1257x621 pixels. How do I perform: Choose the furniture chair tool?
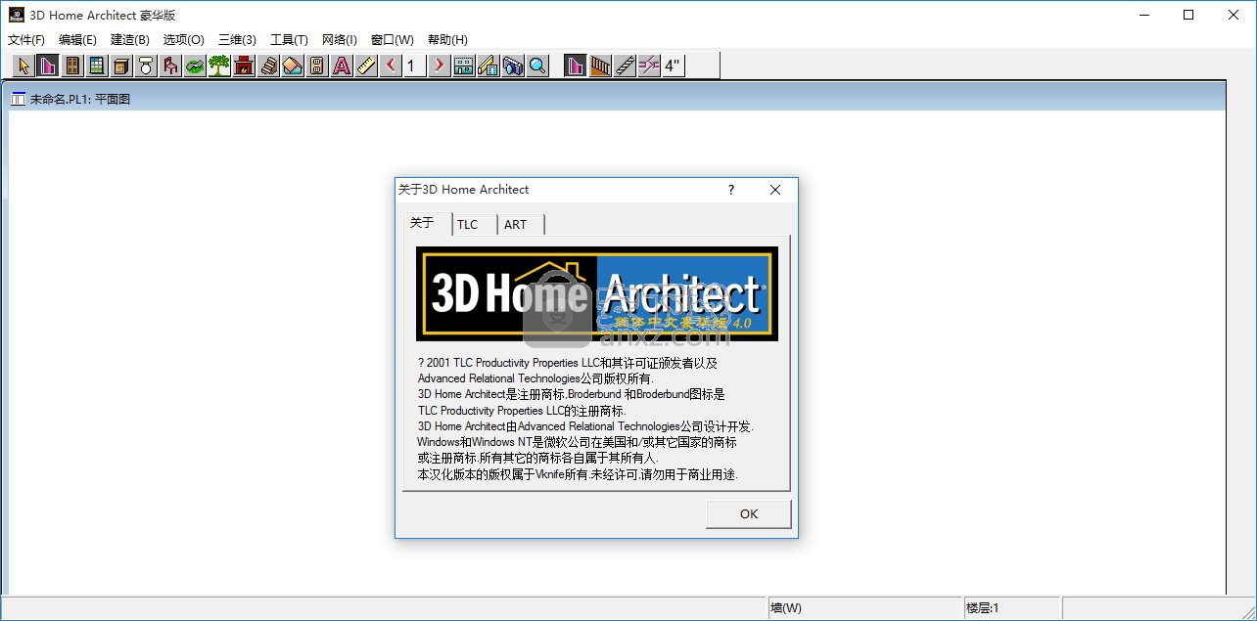pos(170,66)
